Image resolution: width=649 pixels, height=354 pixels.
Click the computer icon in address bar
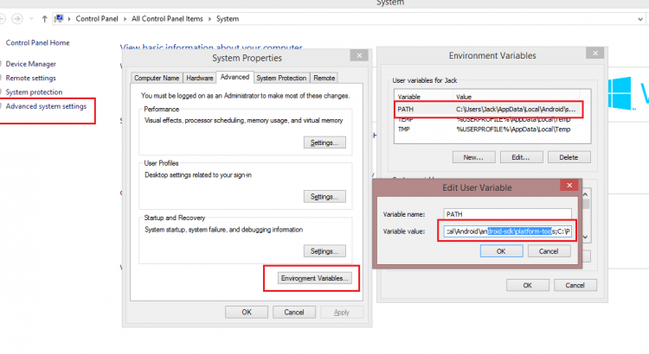coord(59,17)
